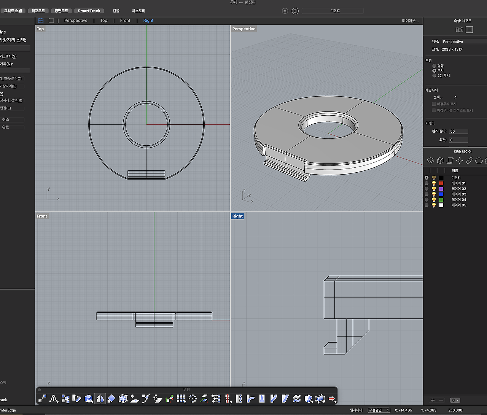The image size is (487, 415).
Task: Select the Gumball axes icon
Action: point(169,399)
